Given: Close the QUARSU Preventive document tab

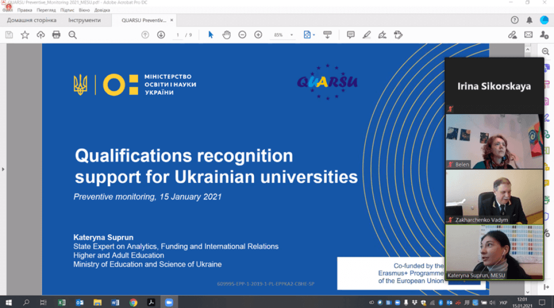Looking at the screenshot, I should (x=172, y=20).
